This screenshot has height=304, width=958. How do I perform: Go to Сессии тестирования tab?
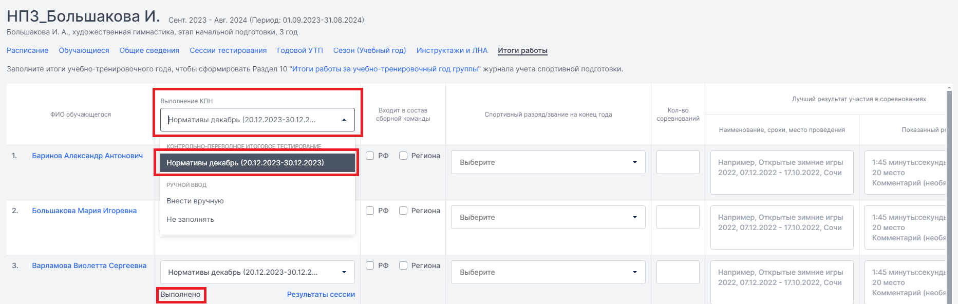tap(228, 50)
